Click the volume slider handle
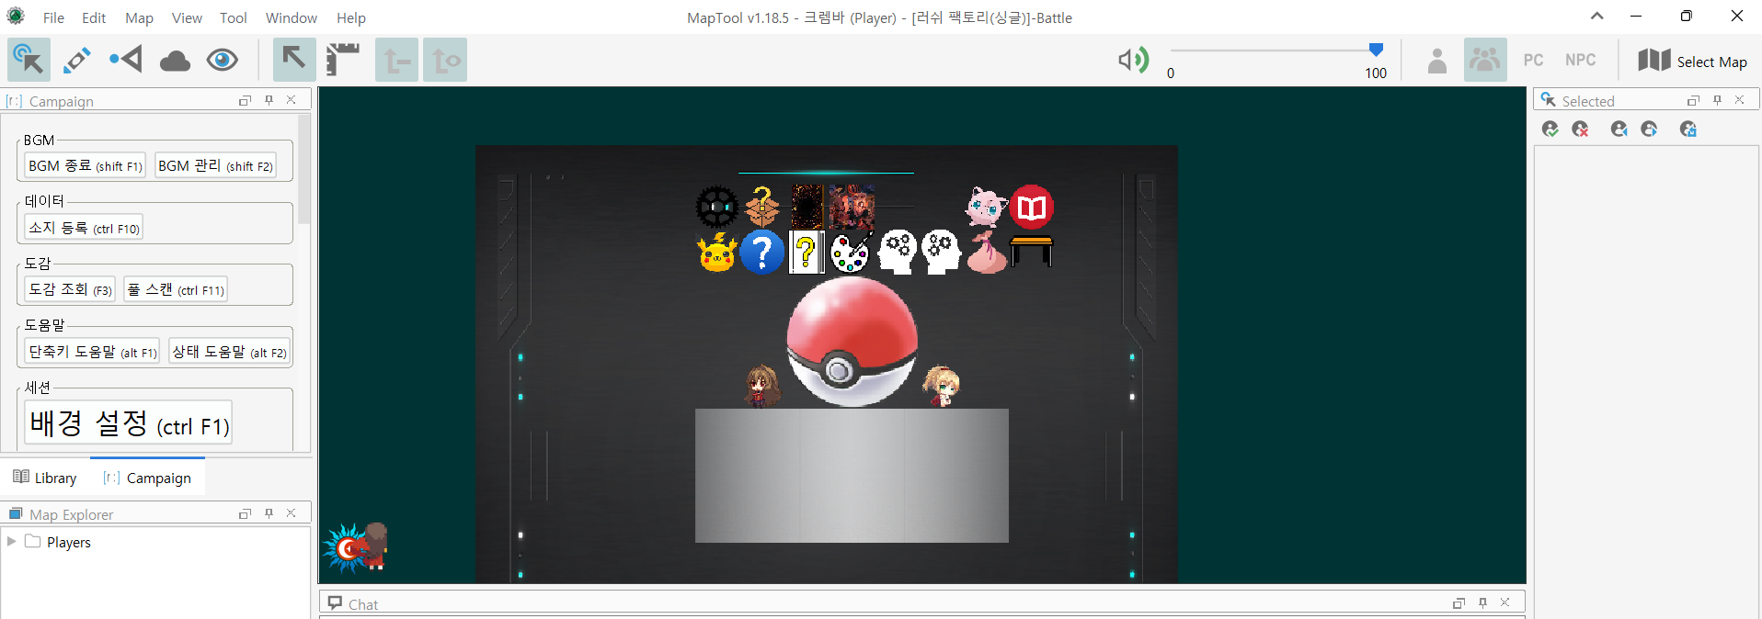 [x=1376, y=50]
